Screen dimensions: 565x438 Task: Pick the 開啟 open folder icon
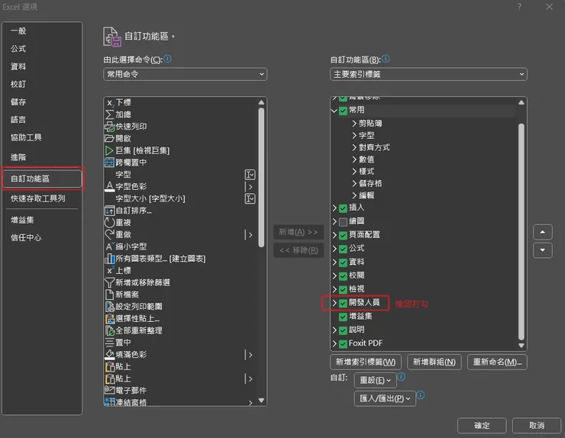click(x=109, y=138)
